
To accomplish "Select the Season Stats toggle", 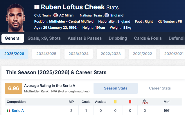I will coord(116,88).
